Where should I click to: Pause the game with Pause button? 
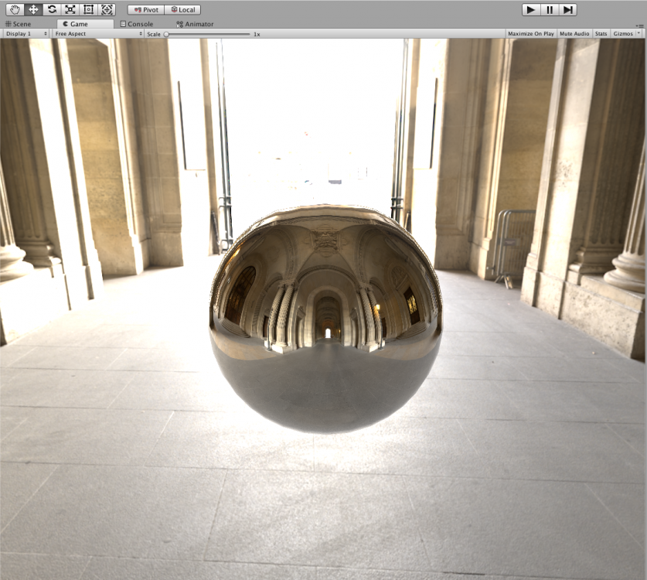[550, 9]
